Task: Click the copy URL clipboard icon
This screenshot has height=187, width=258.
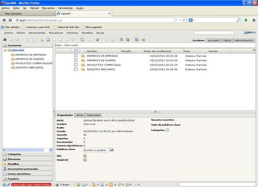Action: tap(85, 156)
